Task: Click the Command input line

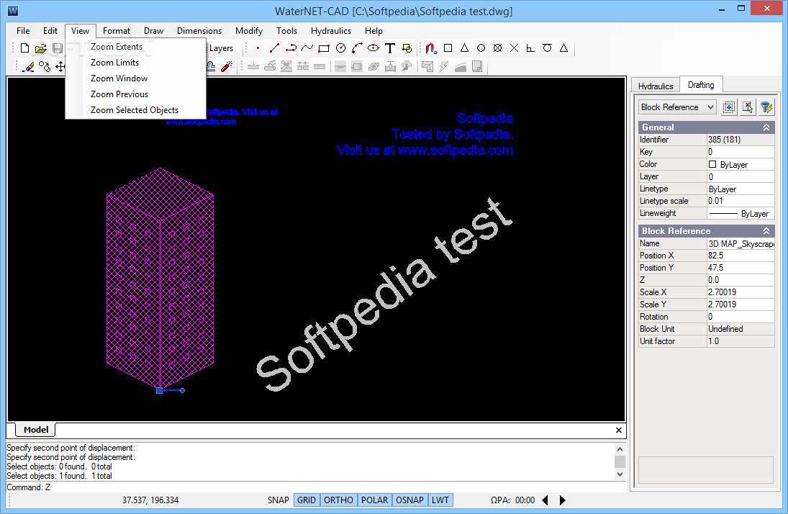Action: [317, 487]
